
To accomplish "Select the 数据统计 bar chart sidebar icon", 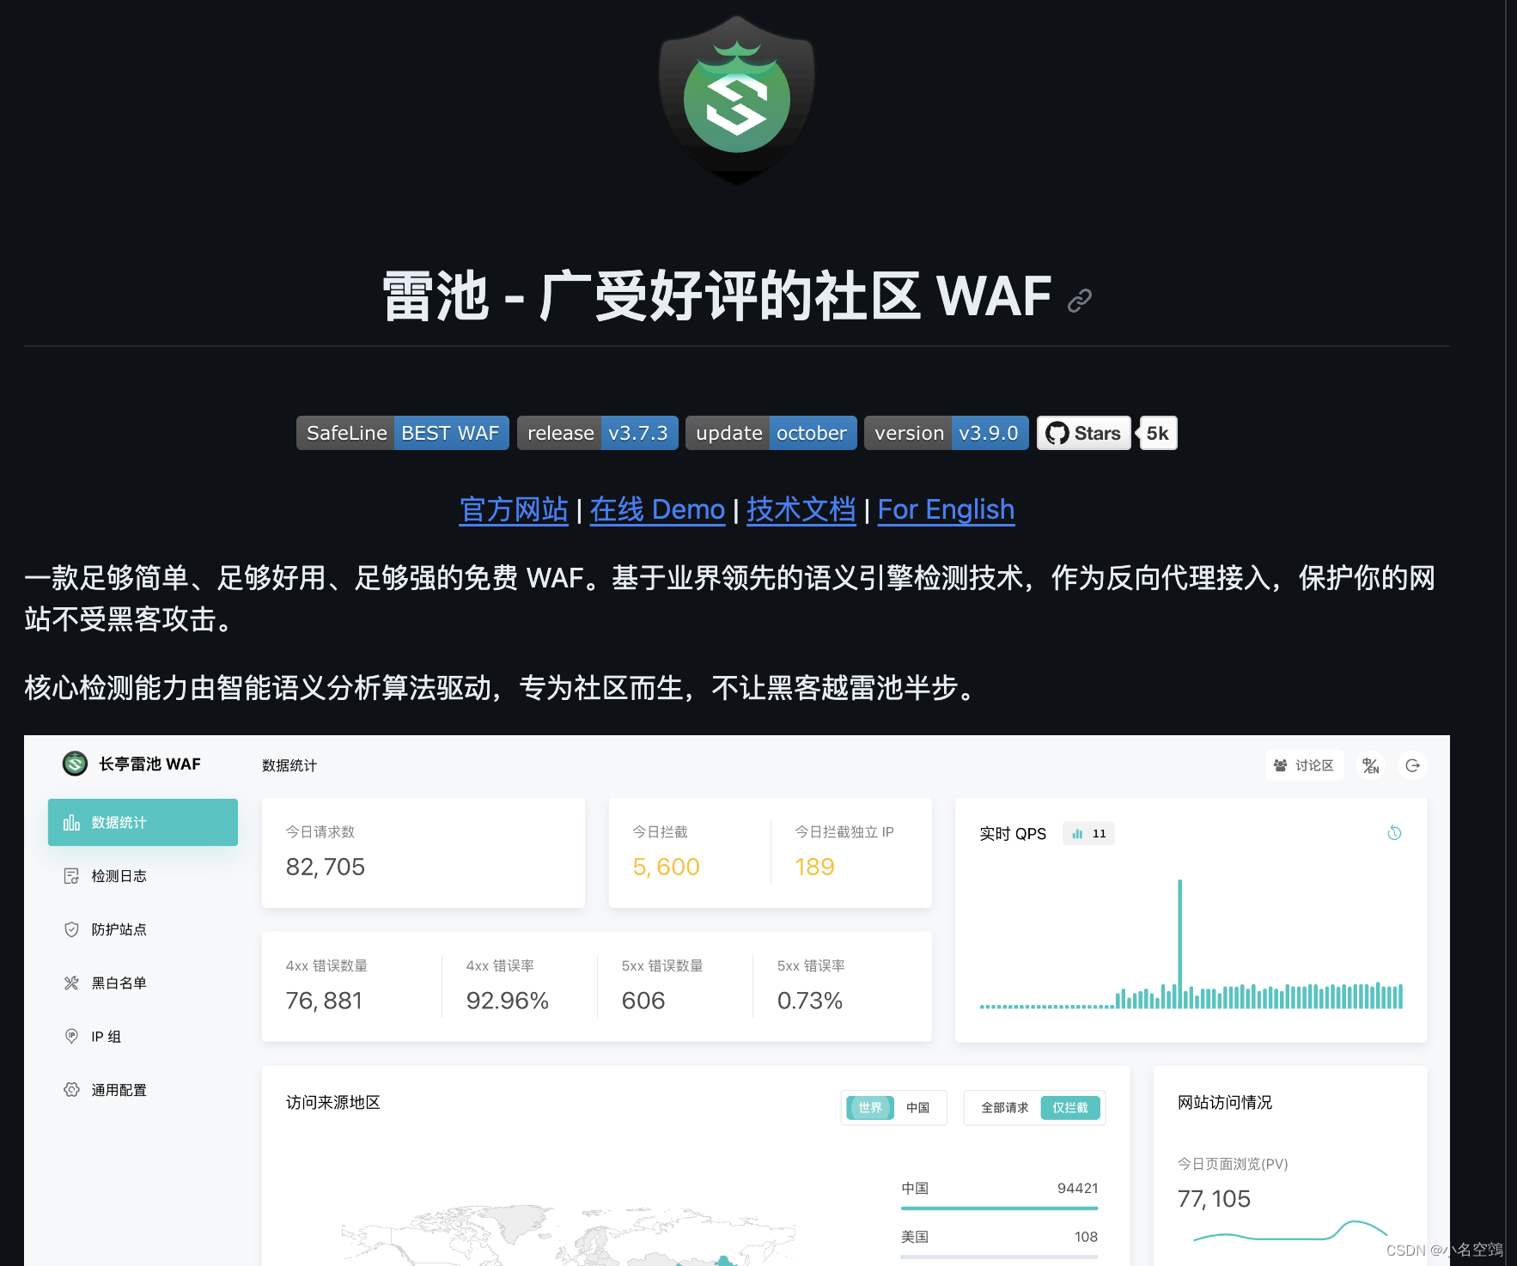I will tap(72, 822).
